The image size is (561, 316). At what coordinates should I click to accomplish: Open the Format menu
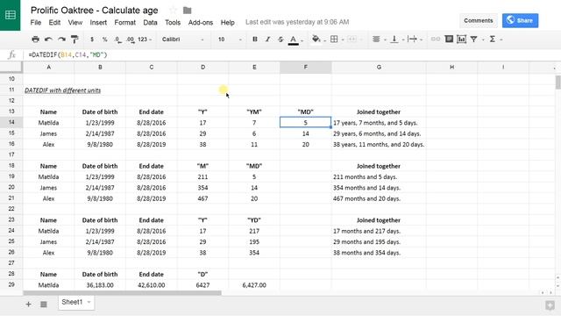[124, 22]
